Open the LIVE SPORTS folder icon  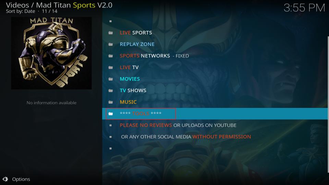tap(111, 33)
